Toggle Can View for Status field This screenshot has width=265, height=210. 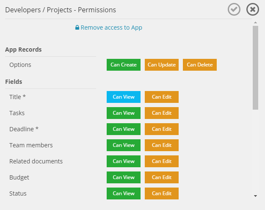point(123,193)
